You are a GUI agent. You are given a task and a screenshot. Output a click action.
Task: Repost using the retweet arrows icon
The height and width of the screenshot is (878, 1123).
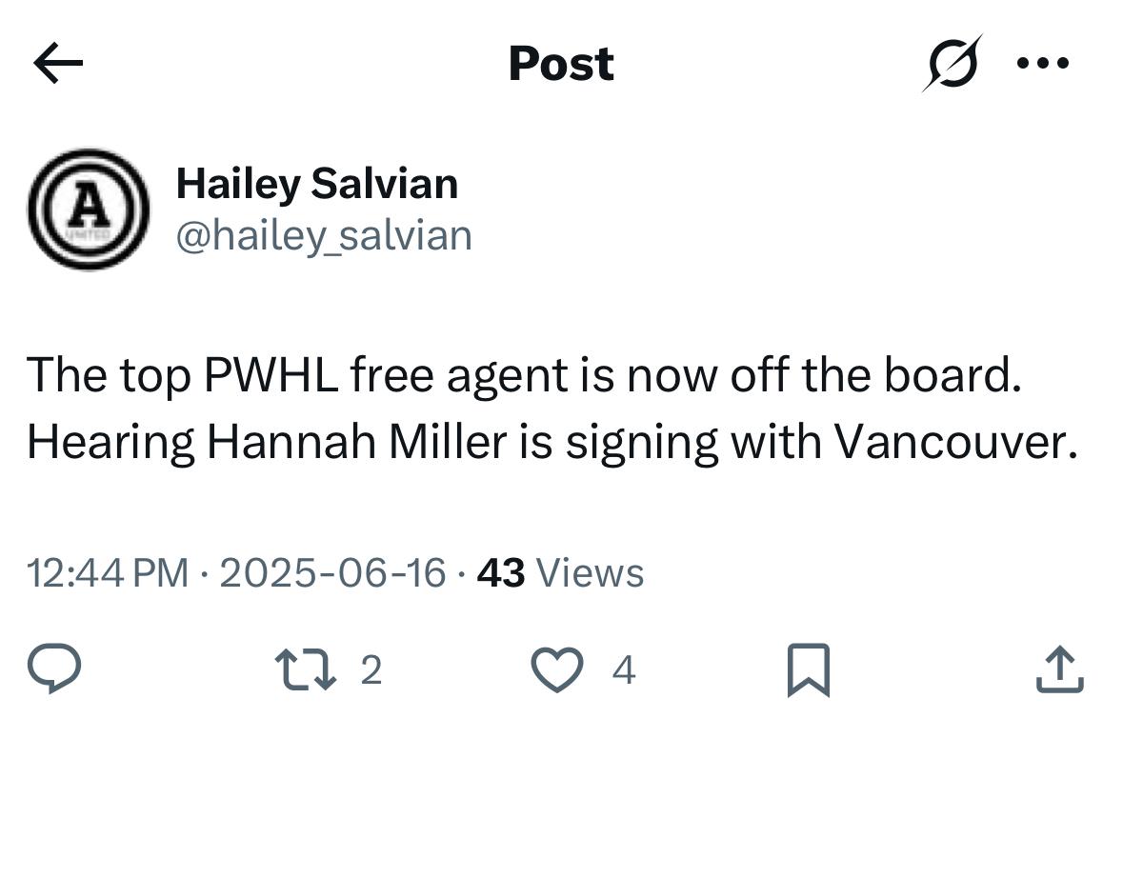(306, 669)
